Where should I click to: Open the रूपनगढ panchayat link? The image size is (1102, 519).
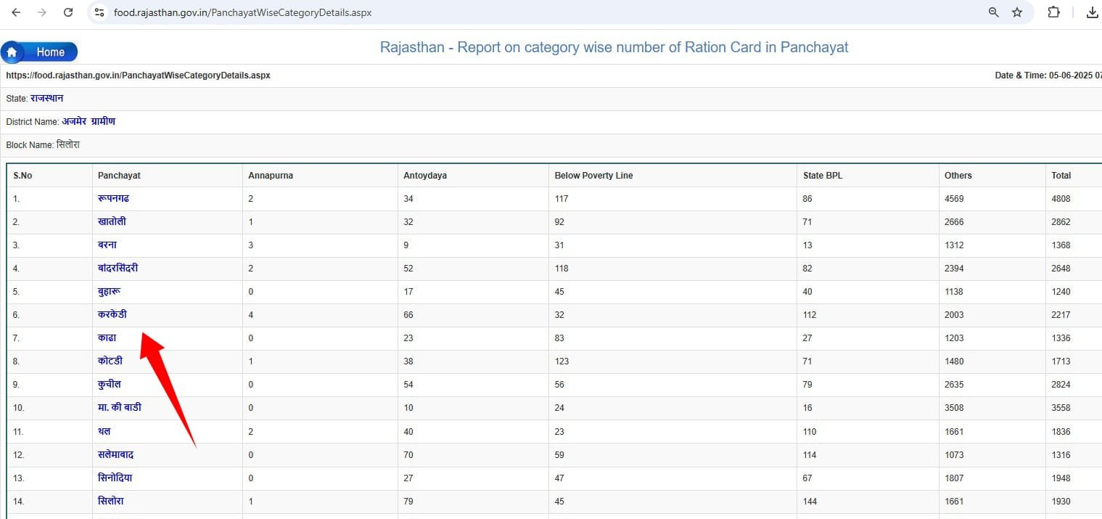[x=113, y=198]
